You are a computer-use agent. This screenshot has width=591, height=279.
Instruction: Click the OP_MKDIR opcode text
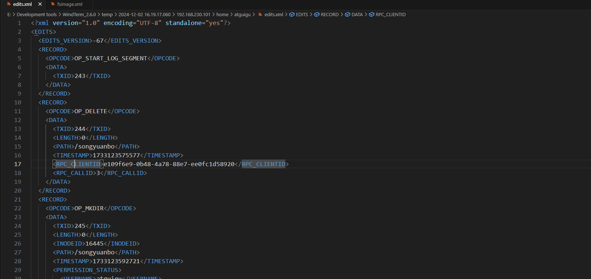(89, 208)
